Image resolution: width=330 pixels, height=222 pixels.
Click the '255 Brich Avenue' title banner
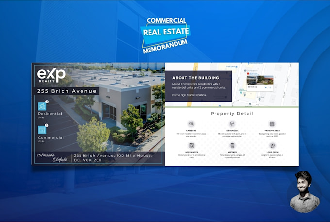66,91
